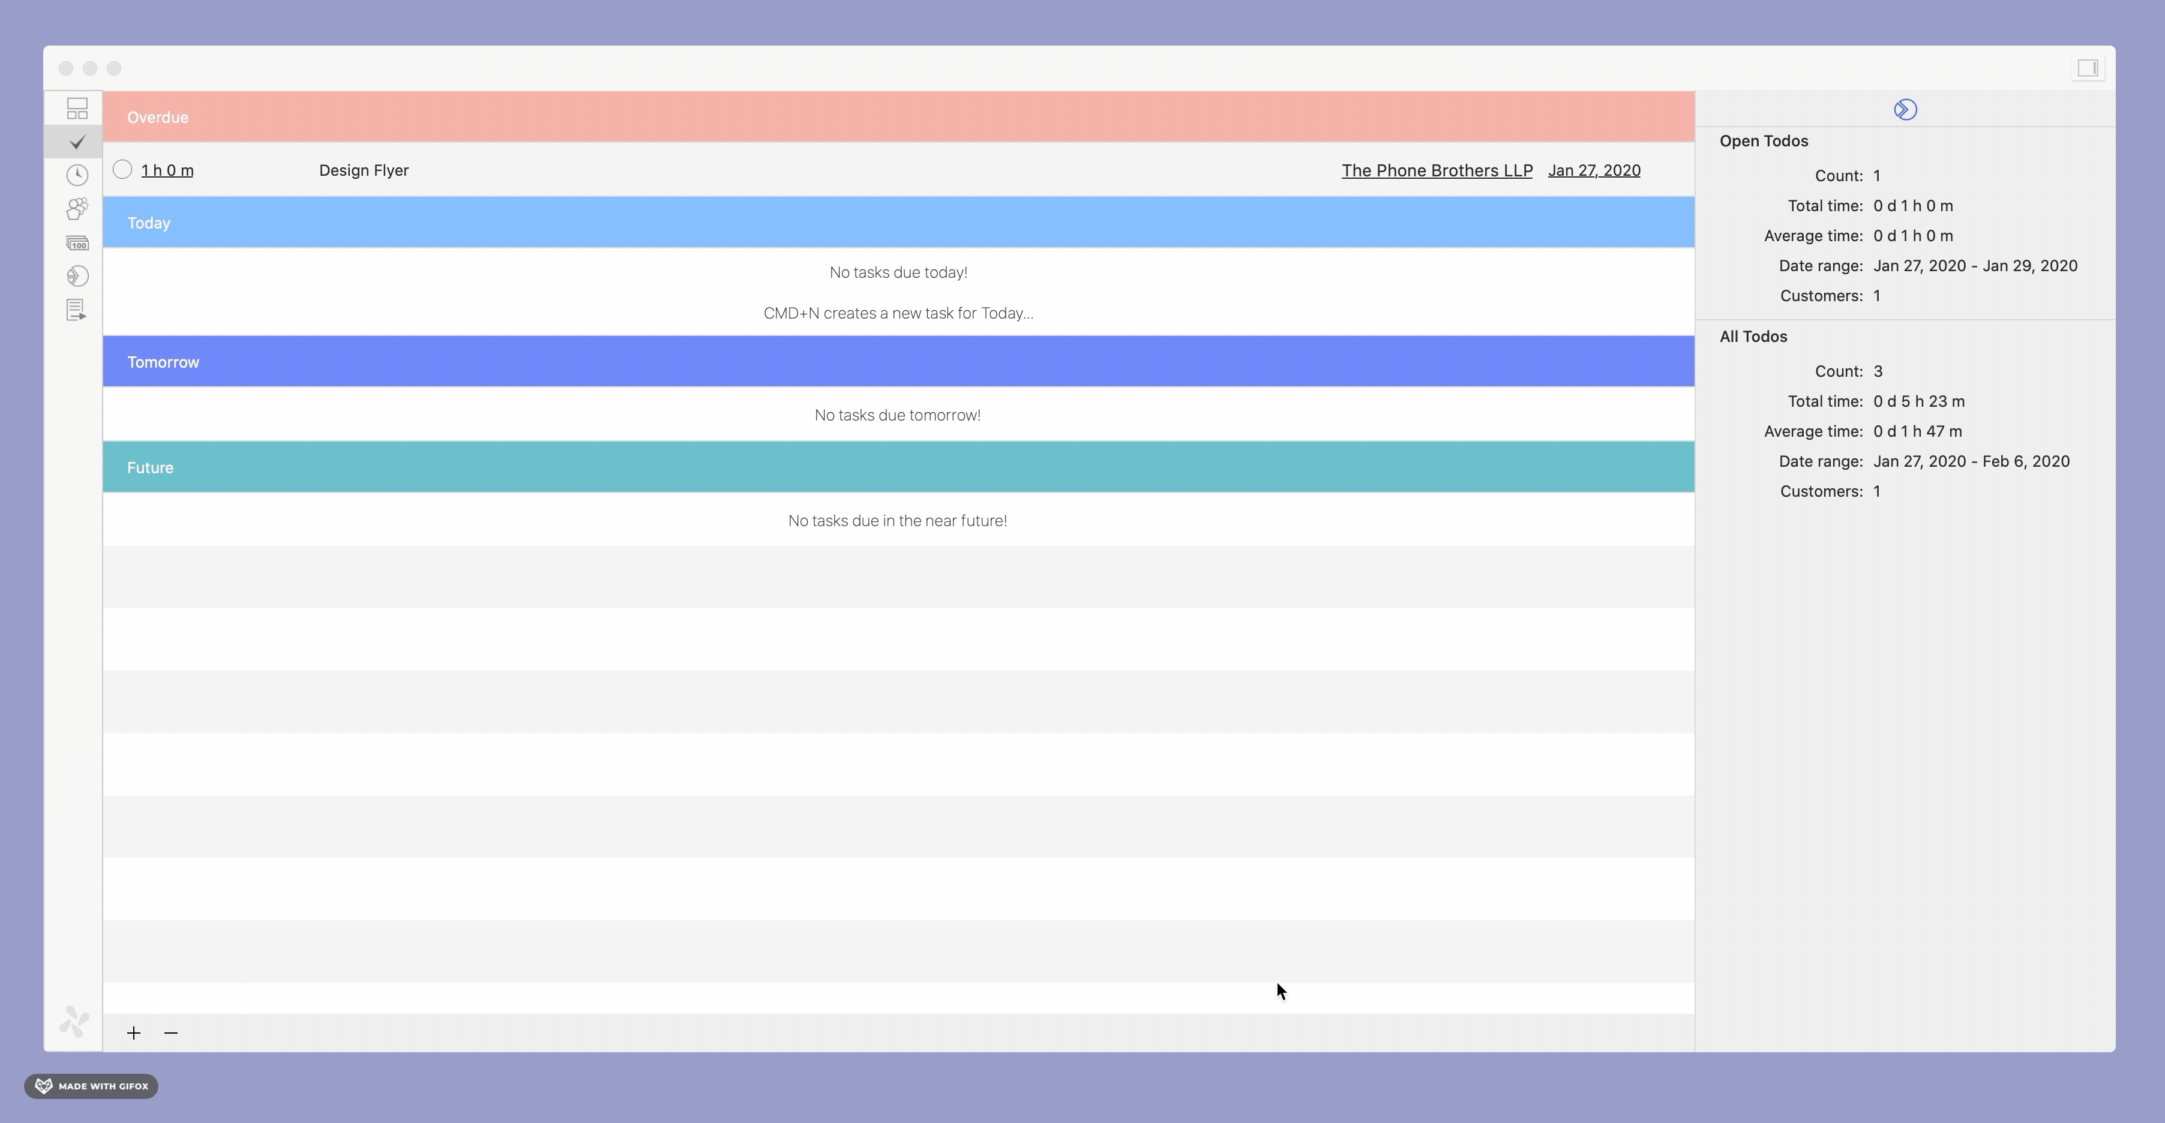
Task: Open the dashboard overview sidebar icon
Action: pyautogui.click(x=77, y=109)
